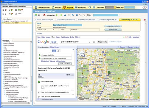Click the red X Abbrechen icon

click(44, 15)
